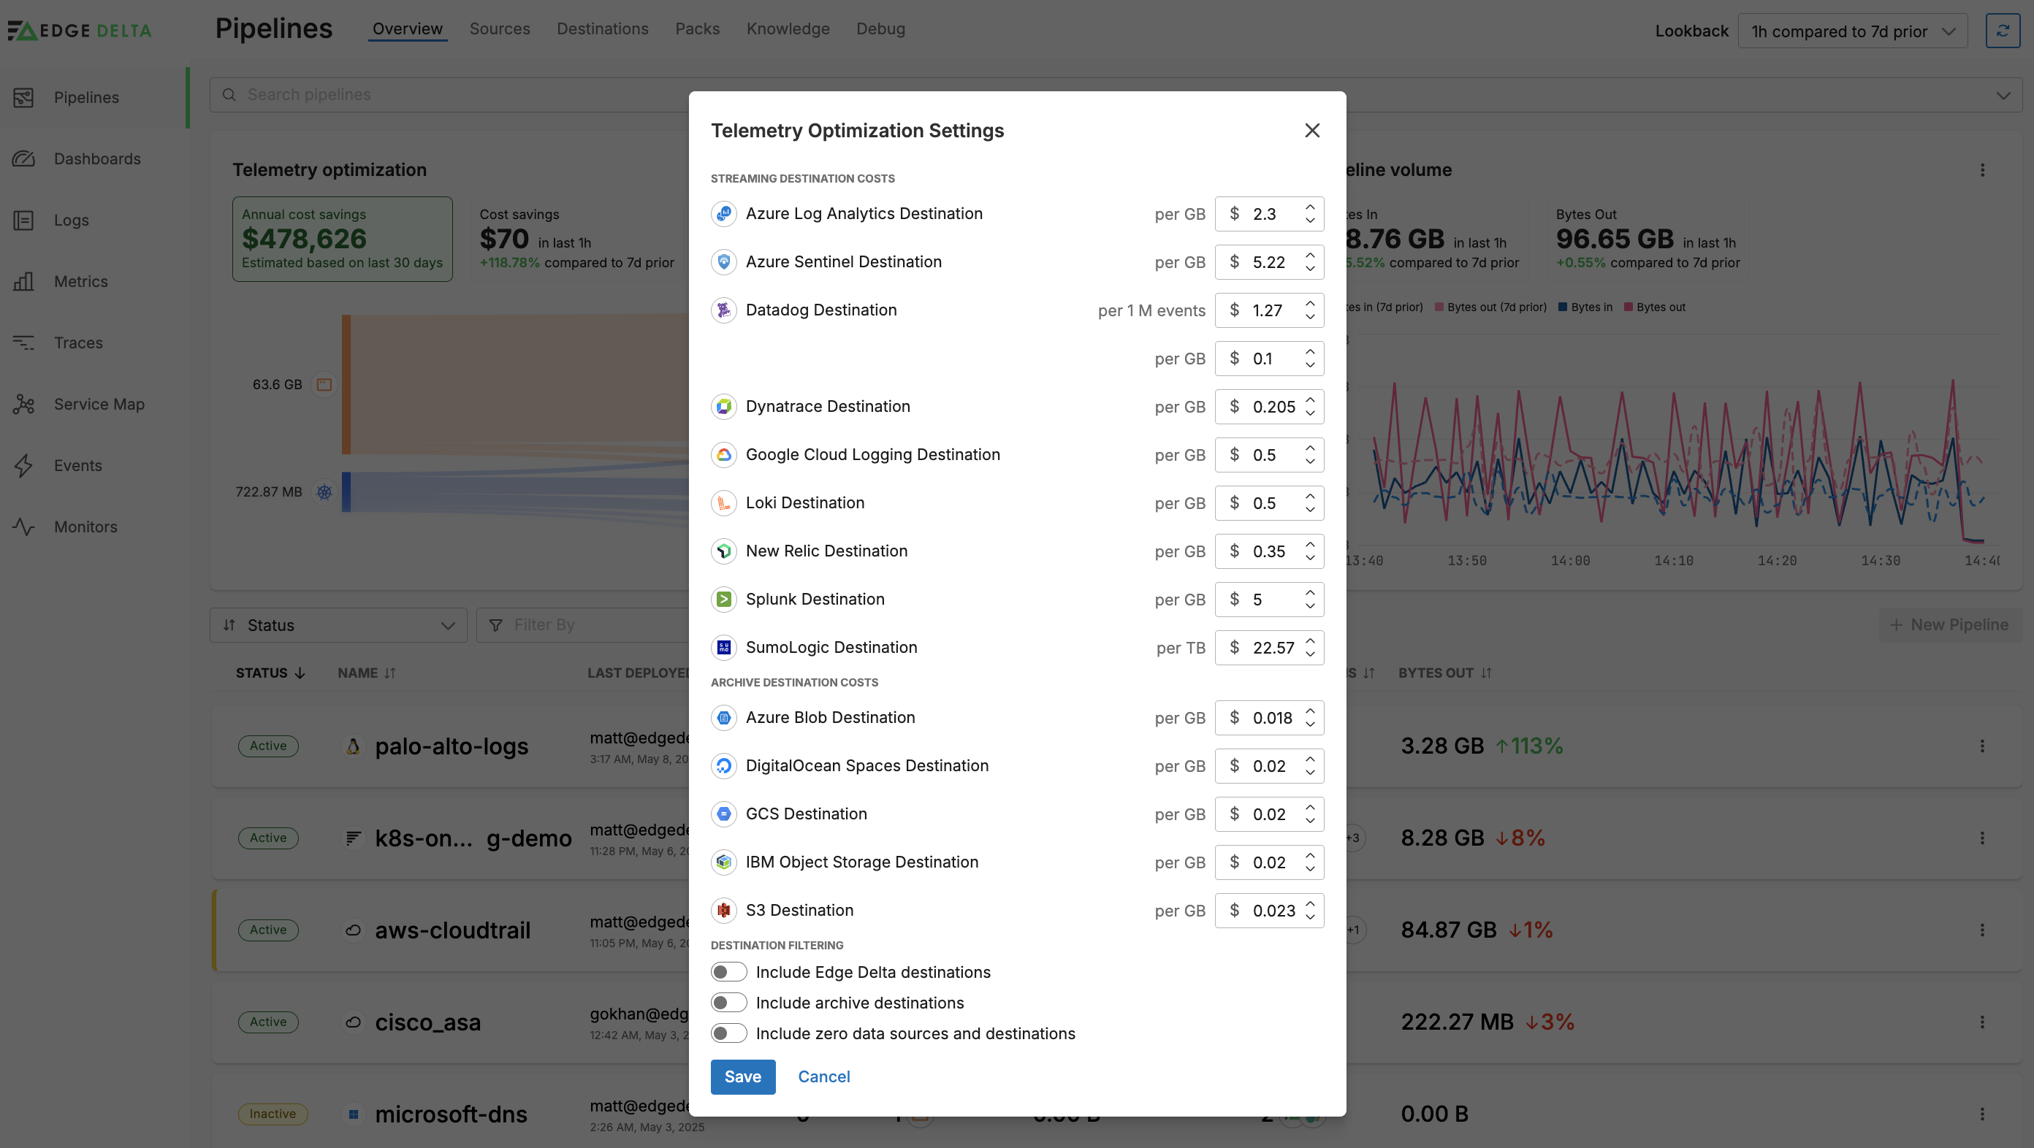Cancel the settings dialog
Image resolution: width=2034 pixels, height=1148 pixels.
[x=823, y=1076]
